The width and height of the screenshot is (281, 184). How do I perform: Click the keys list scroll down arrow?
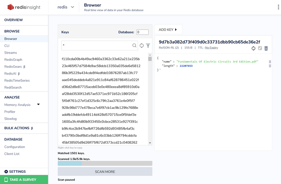point(150,143)
